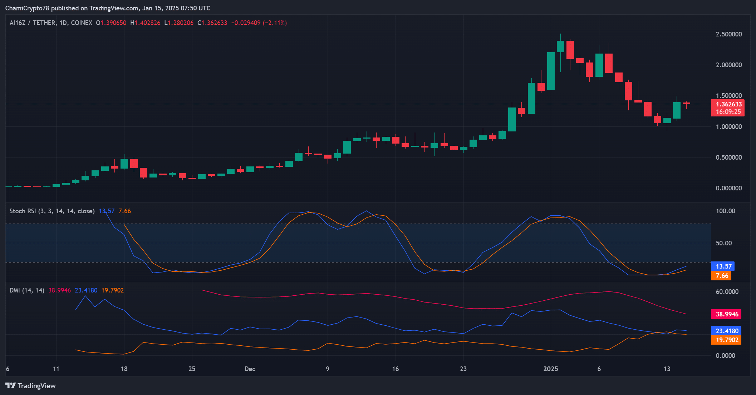Click the closing price C1.362633 in legend
Image resolution: width=756 pixels, height=395 pixels.
click(x=212, y=23)
